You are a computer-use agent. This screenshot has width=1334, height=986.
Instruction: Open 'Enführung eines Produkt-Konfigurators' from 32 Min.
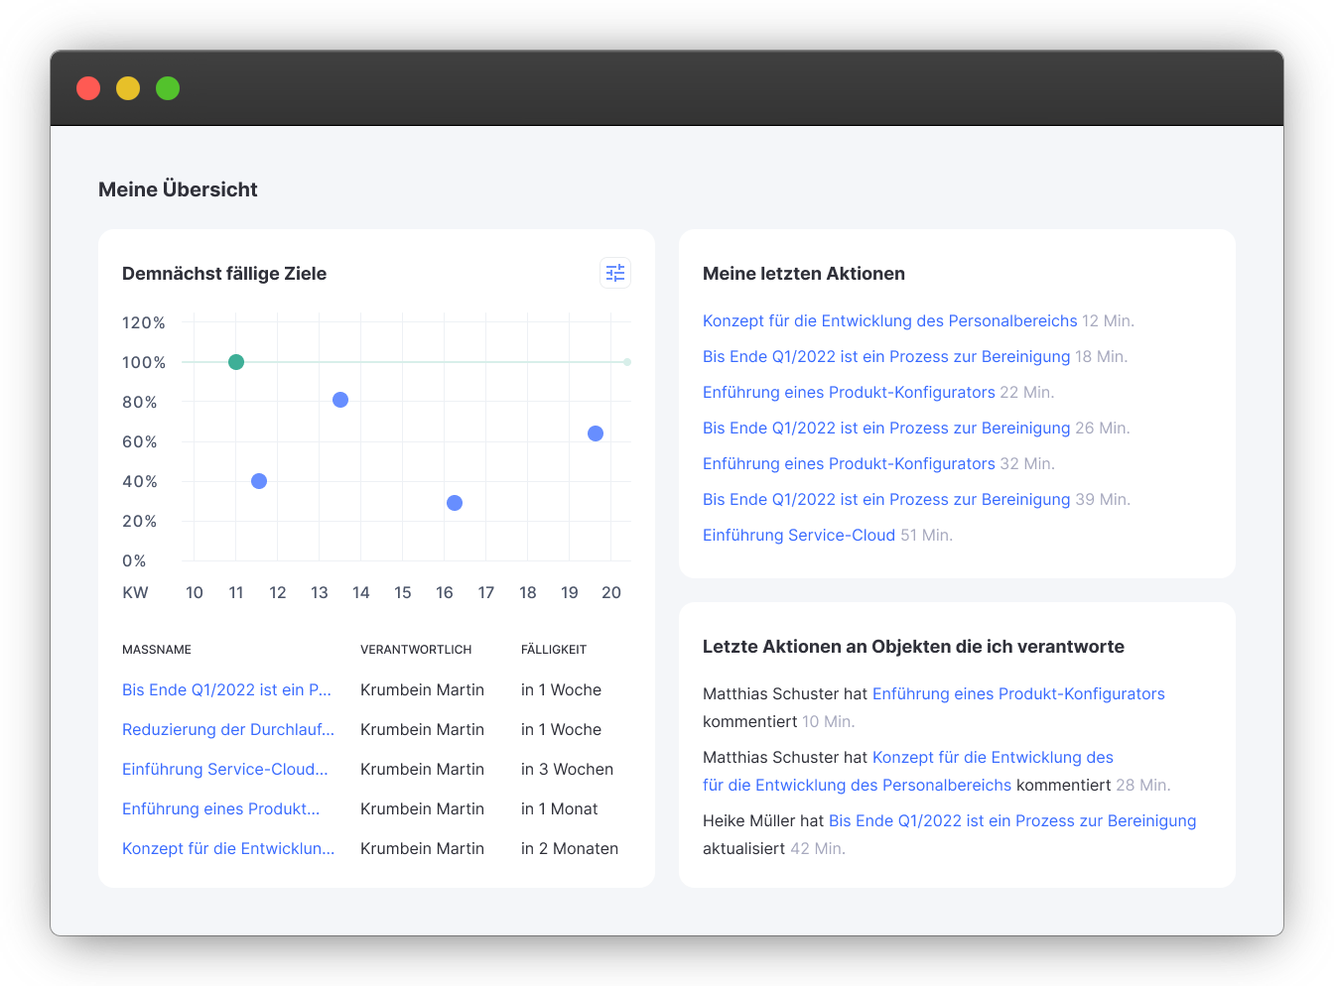(849, 463)
